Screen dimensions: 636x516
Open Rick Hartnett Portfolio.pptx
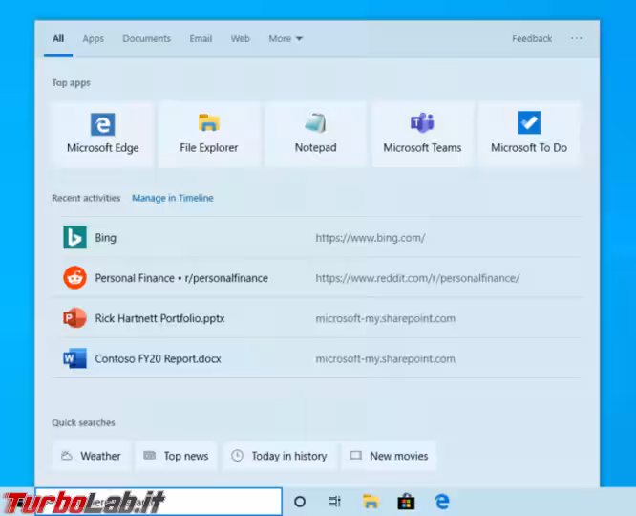coord(318,318)
